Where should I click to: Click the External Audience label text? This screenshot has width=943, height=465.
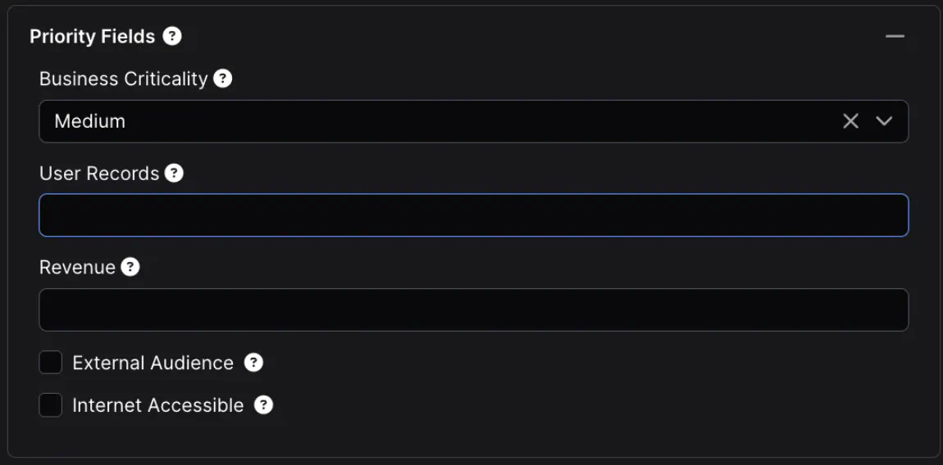153,363
